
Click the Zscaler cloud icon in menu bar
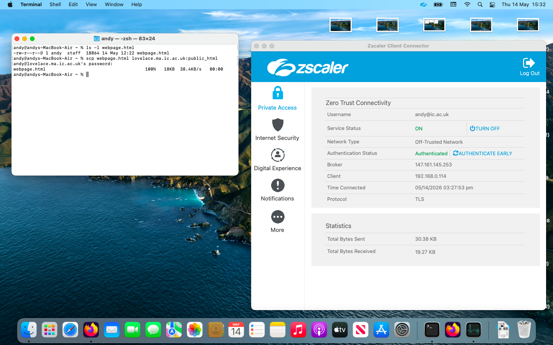pos(424,5)
